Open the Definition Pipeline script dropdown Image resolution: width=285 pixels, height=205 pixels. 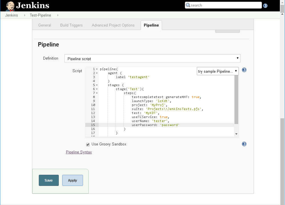click(152, 58)
